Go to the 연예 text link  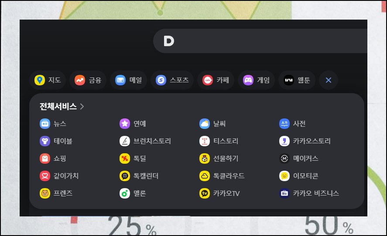[x=140, y=124]
